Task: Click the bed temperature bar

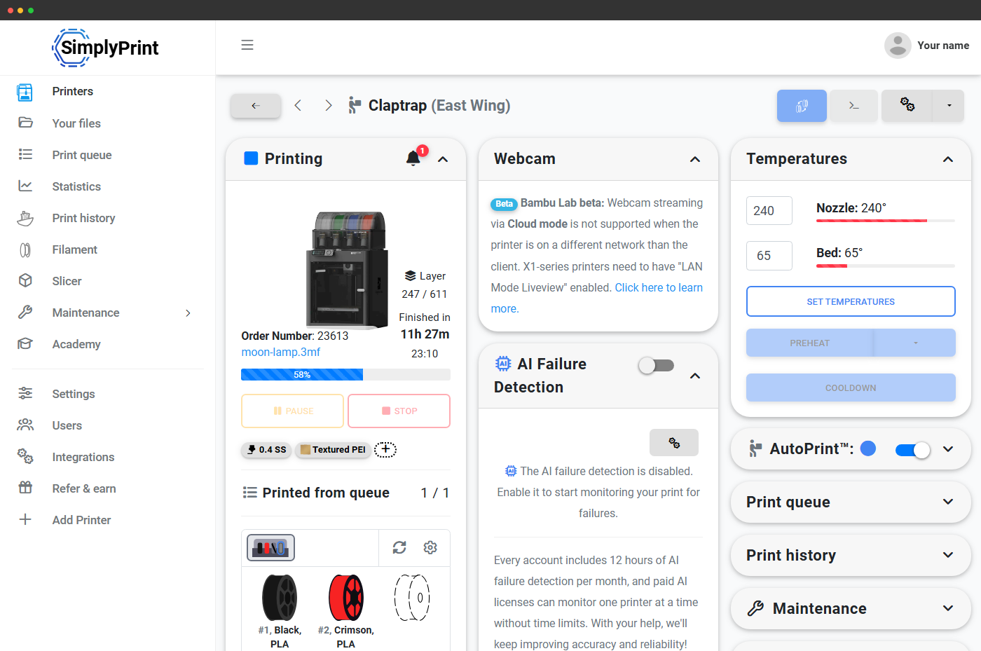Action: pyautogui.click(x=886, y=266)
